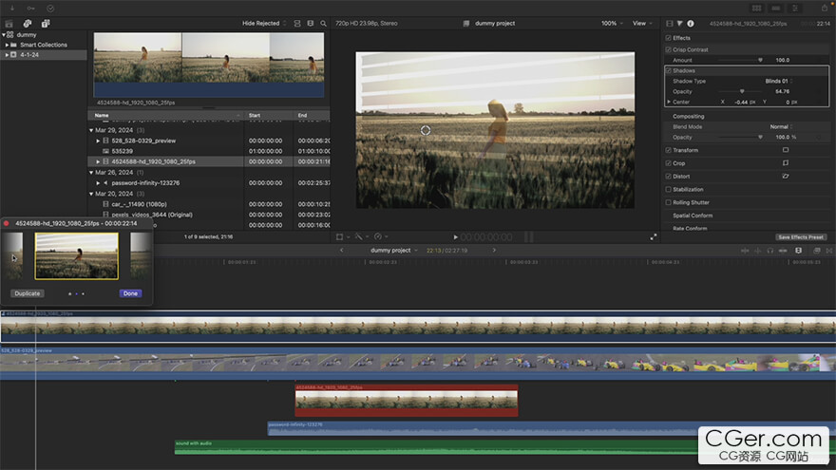Click the Crisp Contrast Amount slider
836x470 pixels.
pos(741,60)
